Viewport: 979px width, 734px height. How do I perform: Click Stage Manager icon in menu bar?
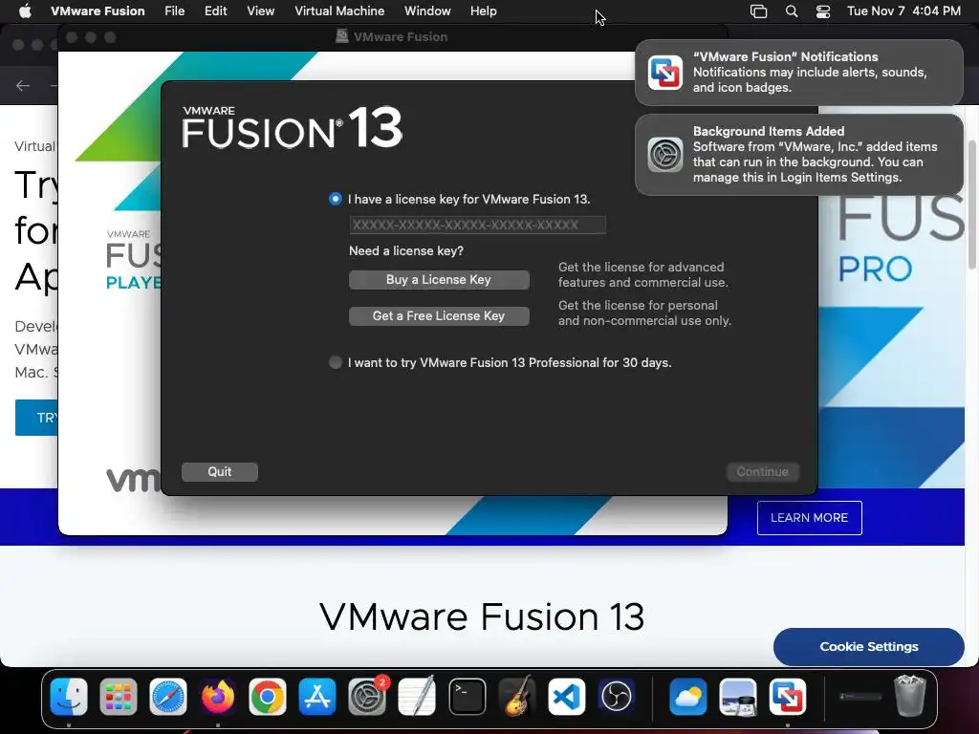click(x=758, y=11)
